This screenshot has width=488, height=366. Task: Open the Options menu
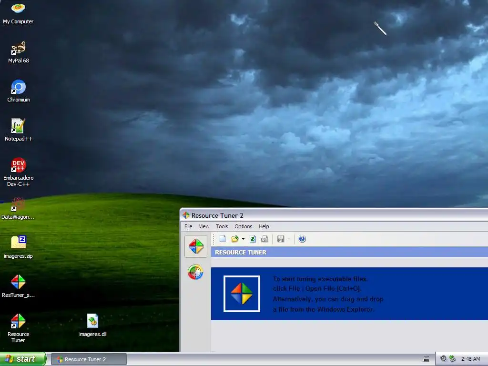coord(244,226)
